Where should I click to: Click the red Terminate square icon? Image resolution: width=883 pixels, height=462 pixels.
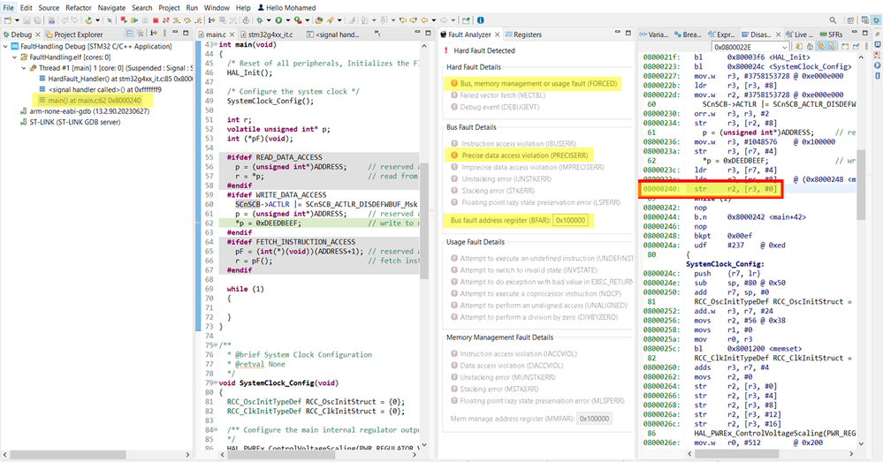coord(156,20)
